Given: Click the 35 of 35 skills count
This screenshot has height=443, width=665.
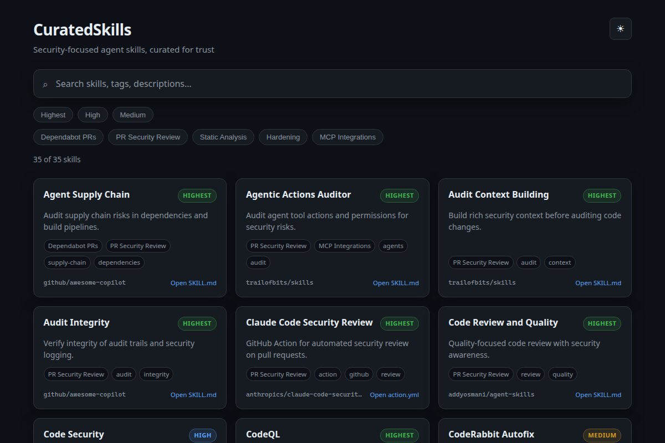Looking at the screenshot, I should click(57, 159).
